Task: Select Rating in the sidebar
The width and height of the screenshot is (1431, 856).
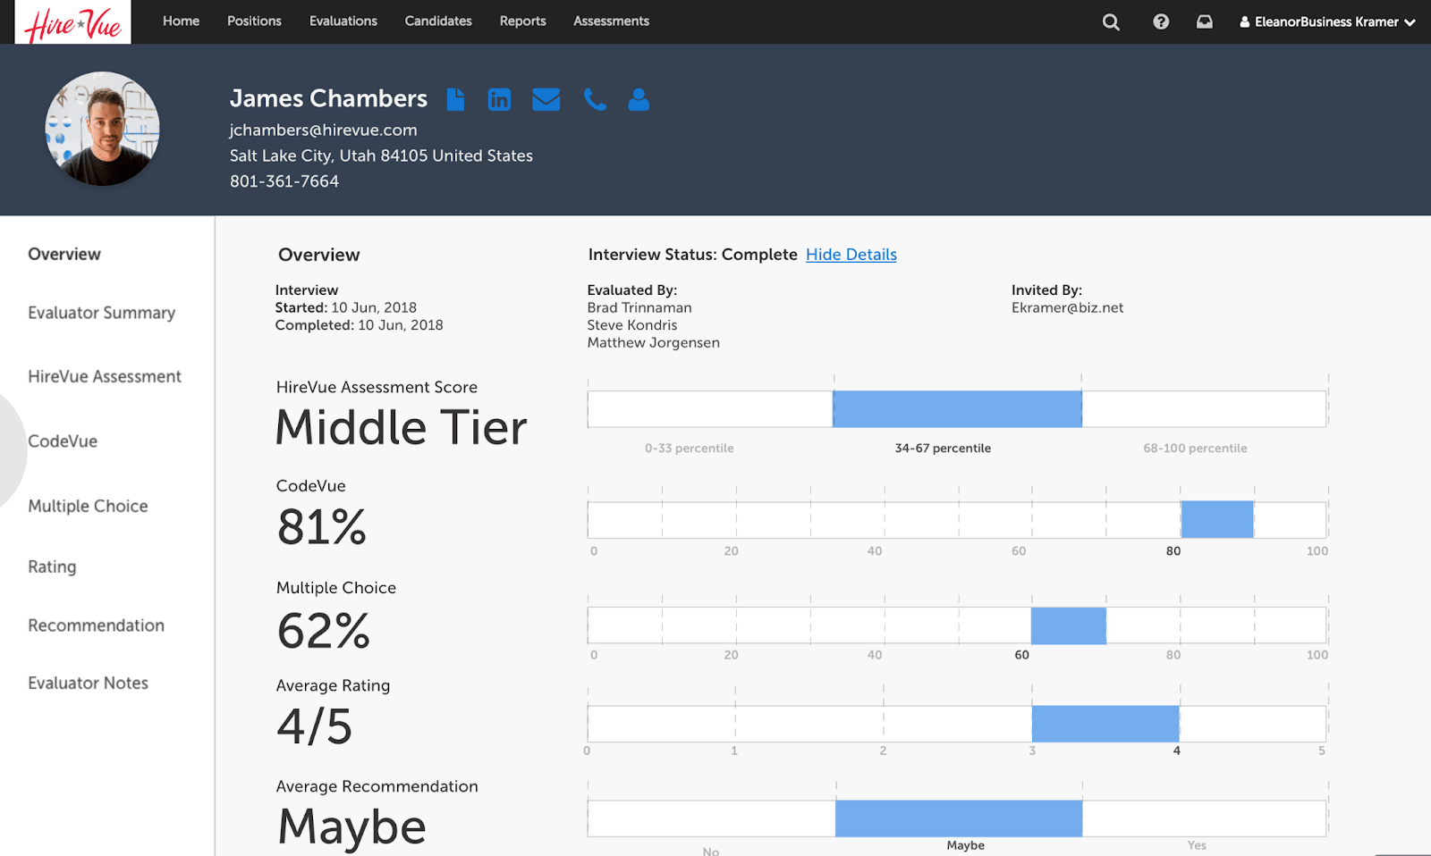Action: 52,567
